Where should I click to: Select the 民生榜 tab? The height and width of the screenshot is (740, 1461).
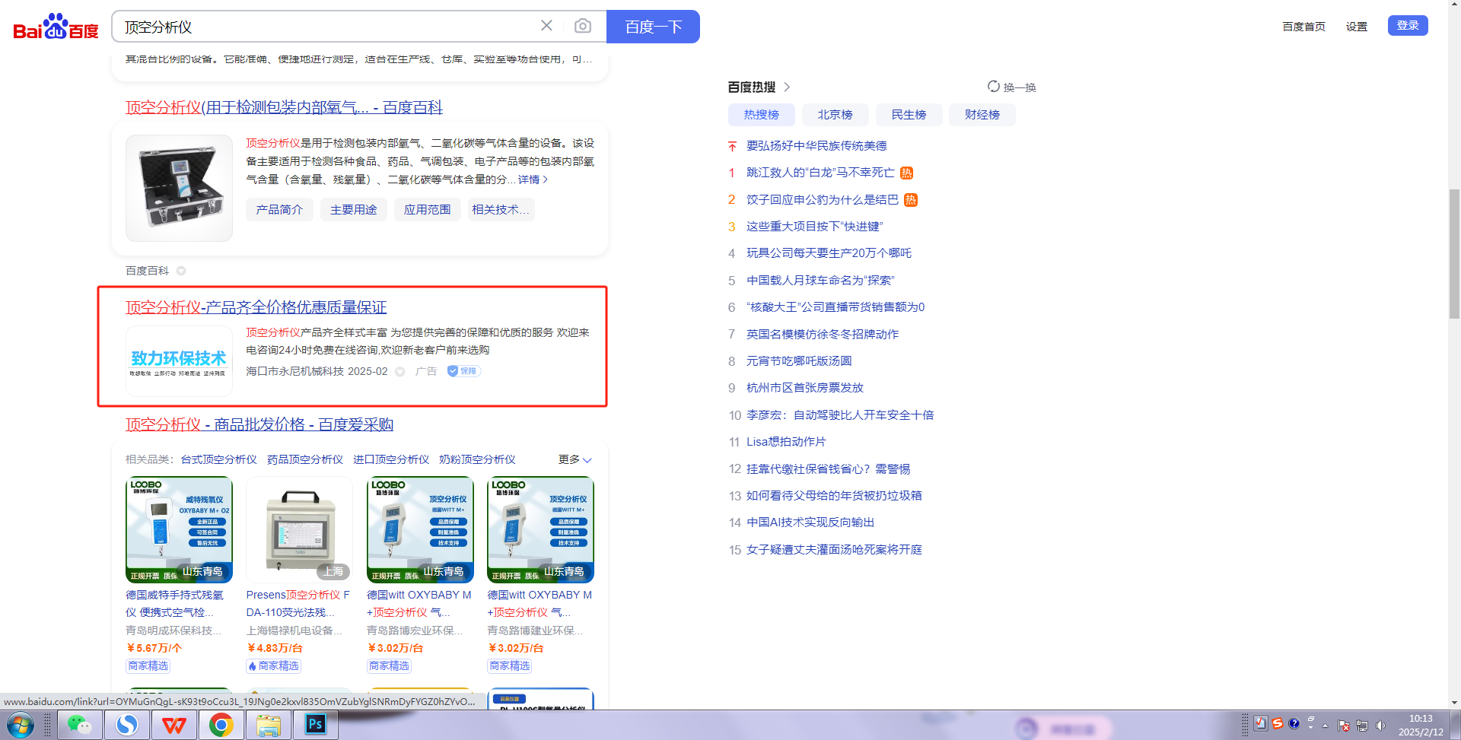point(909,115)
